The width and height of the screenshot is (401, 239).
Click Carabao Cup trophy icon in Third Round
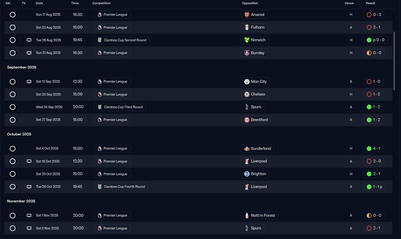coord(100,107)
